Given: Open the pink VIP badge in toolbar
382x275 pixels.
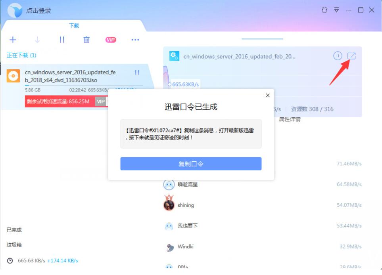Looking at the screenshot, I should [111, 40].
